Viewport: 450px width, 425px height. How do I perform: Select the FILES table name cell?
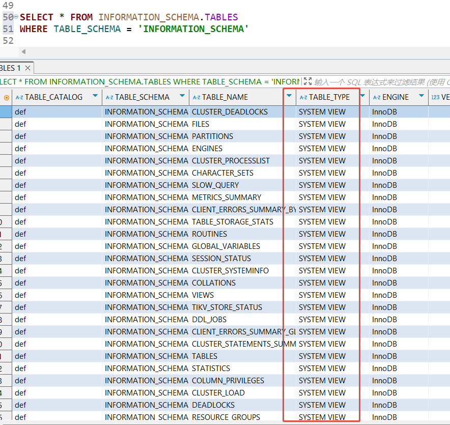coord(242,124)
